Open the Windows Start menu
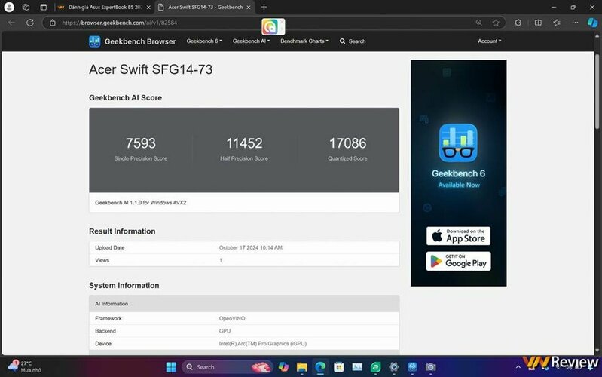602x377 pixels. coord(171,367)
